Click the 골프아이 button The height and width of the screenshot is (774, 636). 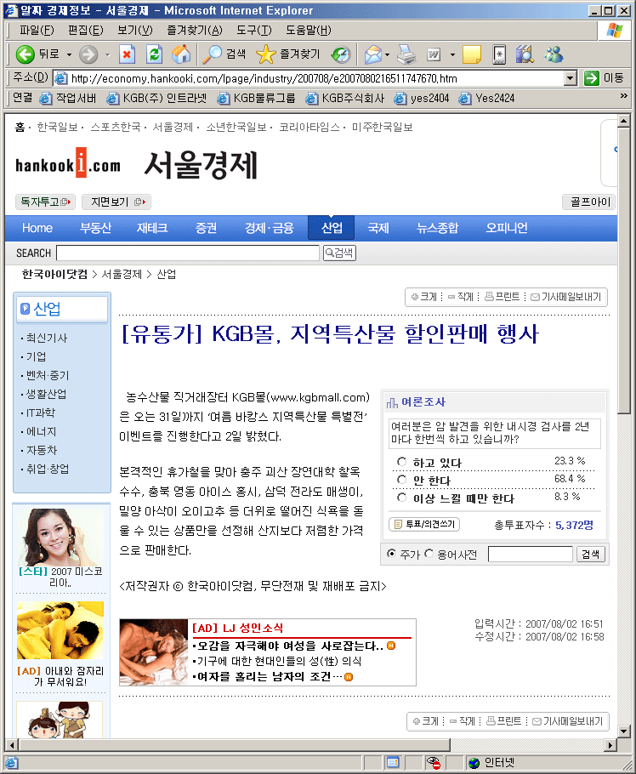[x=589, y=202]
